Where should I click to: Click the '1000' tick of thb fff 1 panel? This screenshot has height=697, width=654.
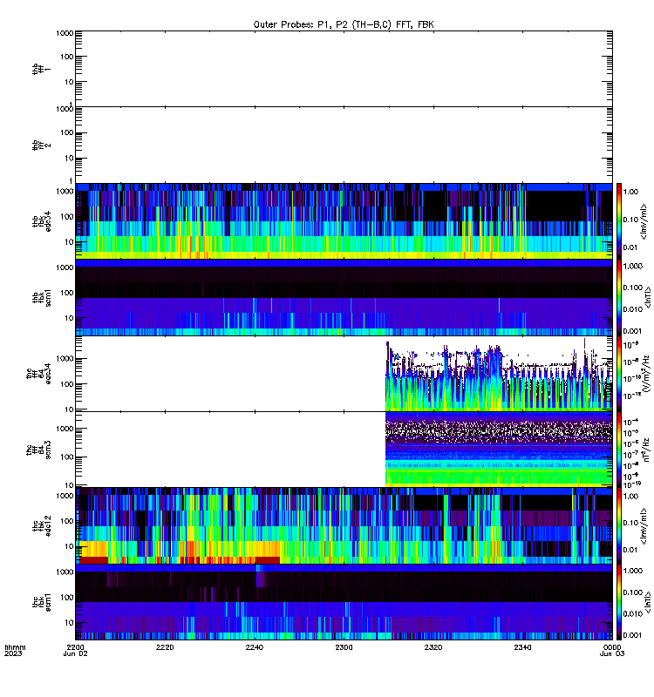point(65,33)
